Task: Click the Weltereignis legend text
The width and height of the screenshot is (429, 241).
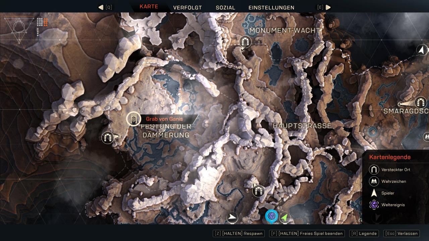Action: [x=393, y=205]
